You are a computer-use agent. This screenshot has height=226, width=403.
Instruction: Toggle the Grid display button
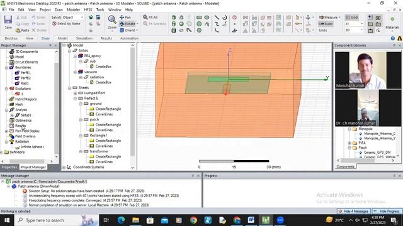coord(351,18)
